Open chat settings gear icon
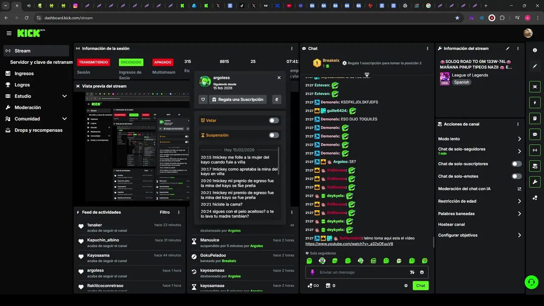The width and height of the screenshot is (544, 306). coord(406,286)
